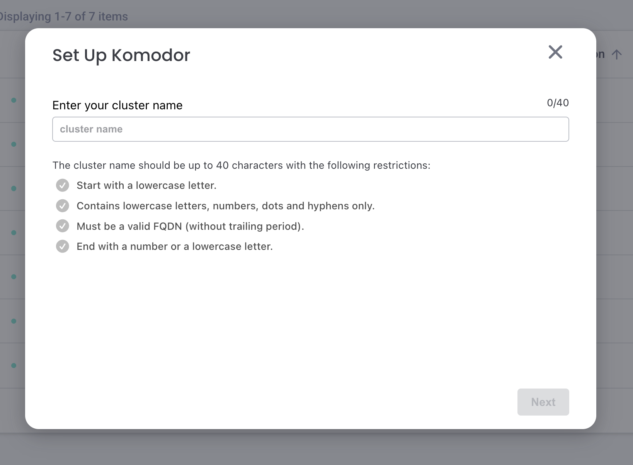Click the 'cluster name should be up to 40 characters' sentence
This screenshot has height=465, width=633.
tap(242, 165)
